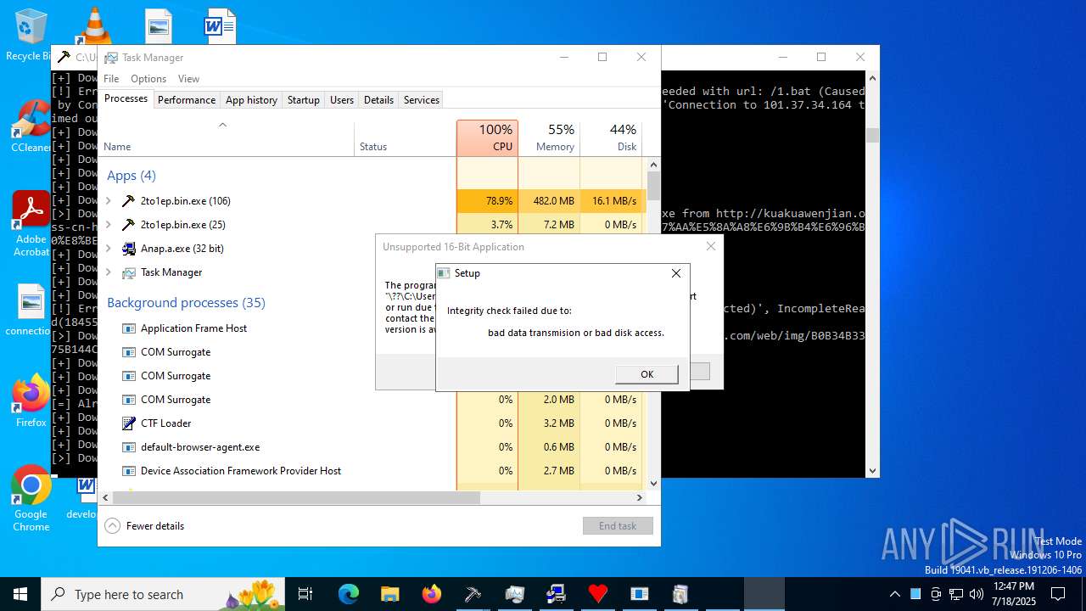Screen dimensions: 1086x611
Task: Show hidden system tray icons
Action: pyautogui.click(x=894, y=594)
